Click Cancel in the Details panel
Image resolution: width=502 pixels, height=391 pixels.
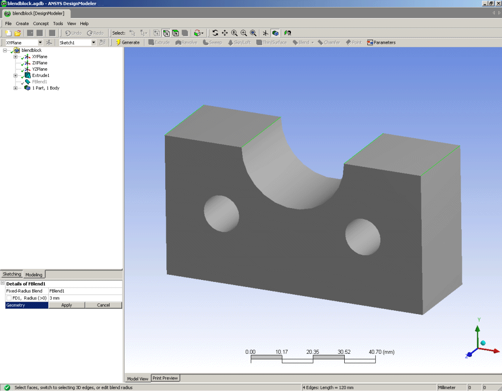point(103,305)
